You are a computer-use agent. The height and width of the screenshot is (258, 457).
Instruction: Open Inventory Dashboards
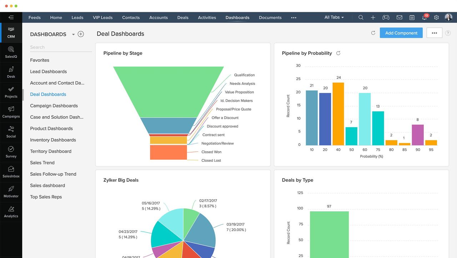[53, 140]
